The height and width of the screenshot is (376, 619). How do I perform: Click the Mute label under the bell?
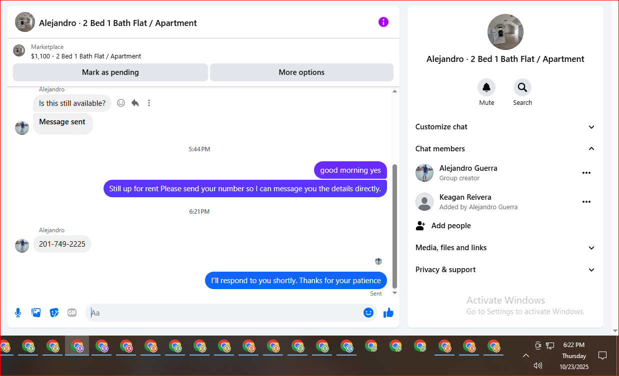(486, 103)
